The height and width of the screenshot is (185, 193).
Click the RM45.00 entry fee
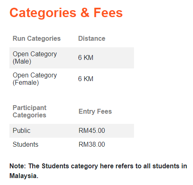pyautogui.click(x=92, y=130)
